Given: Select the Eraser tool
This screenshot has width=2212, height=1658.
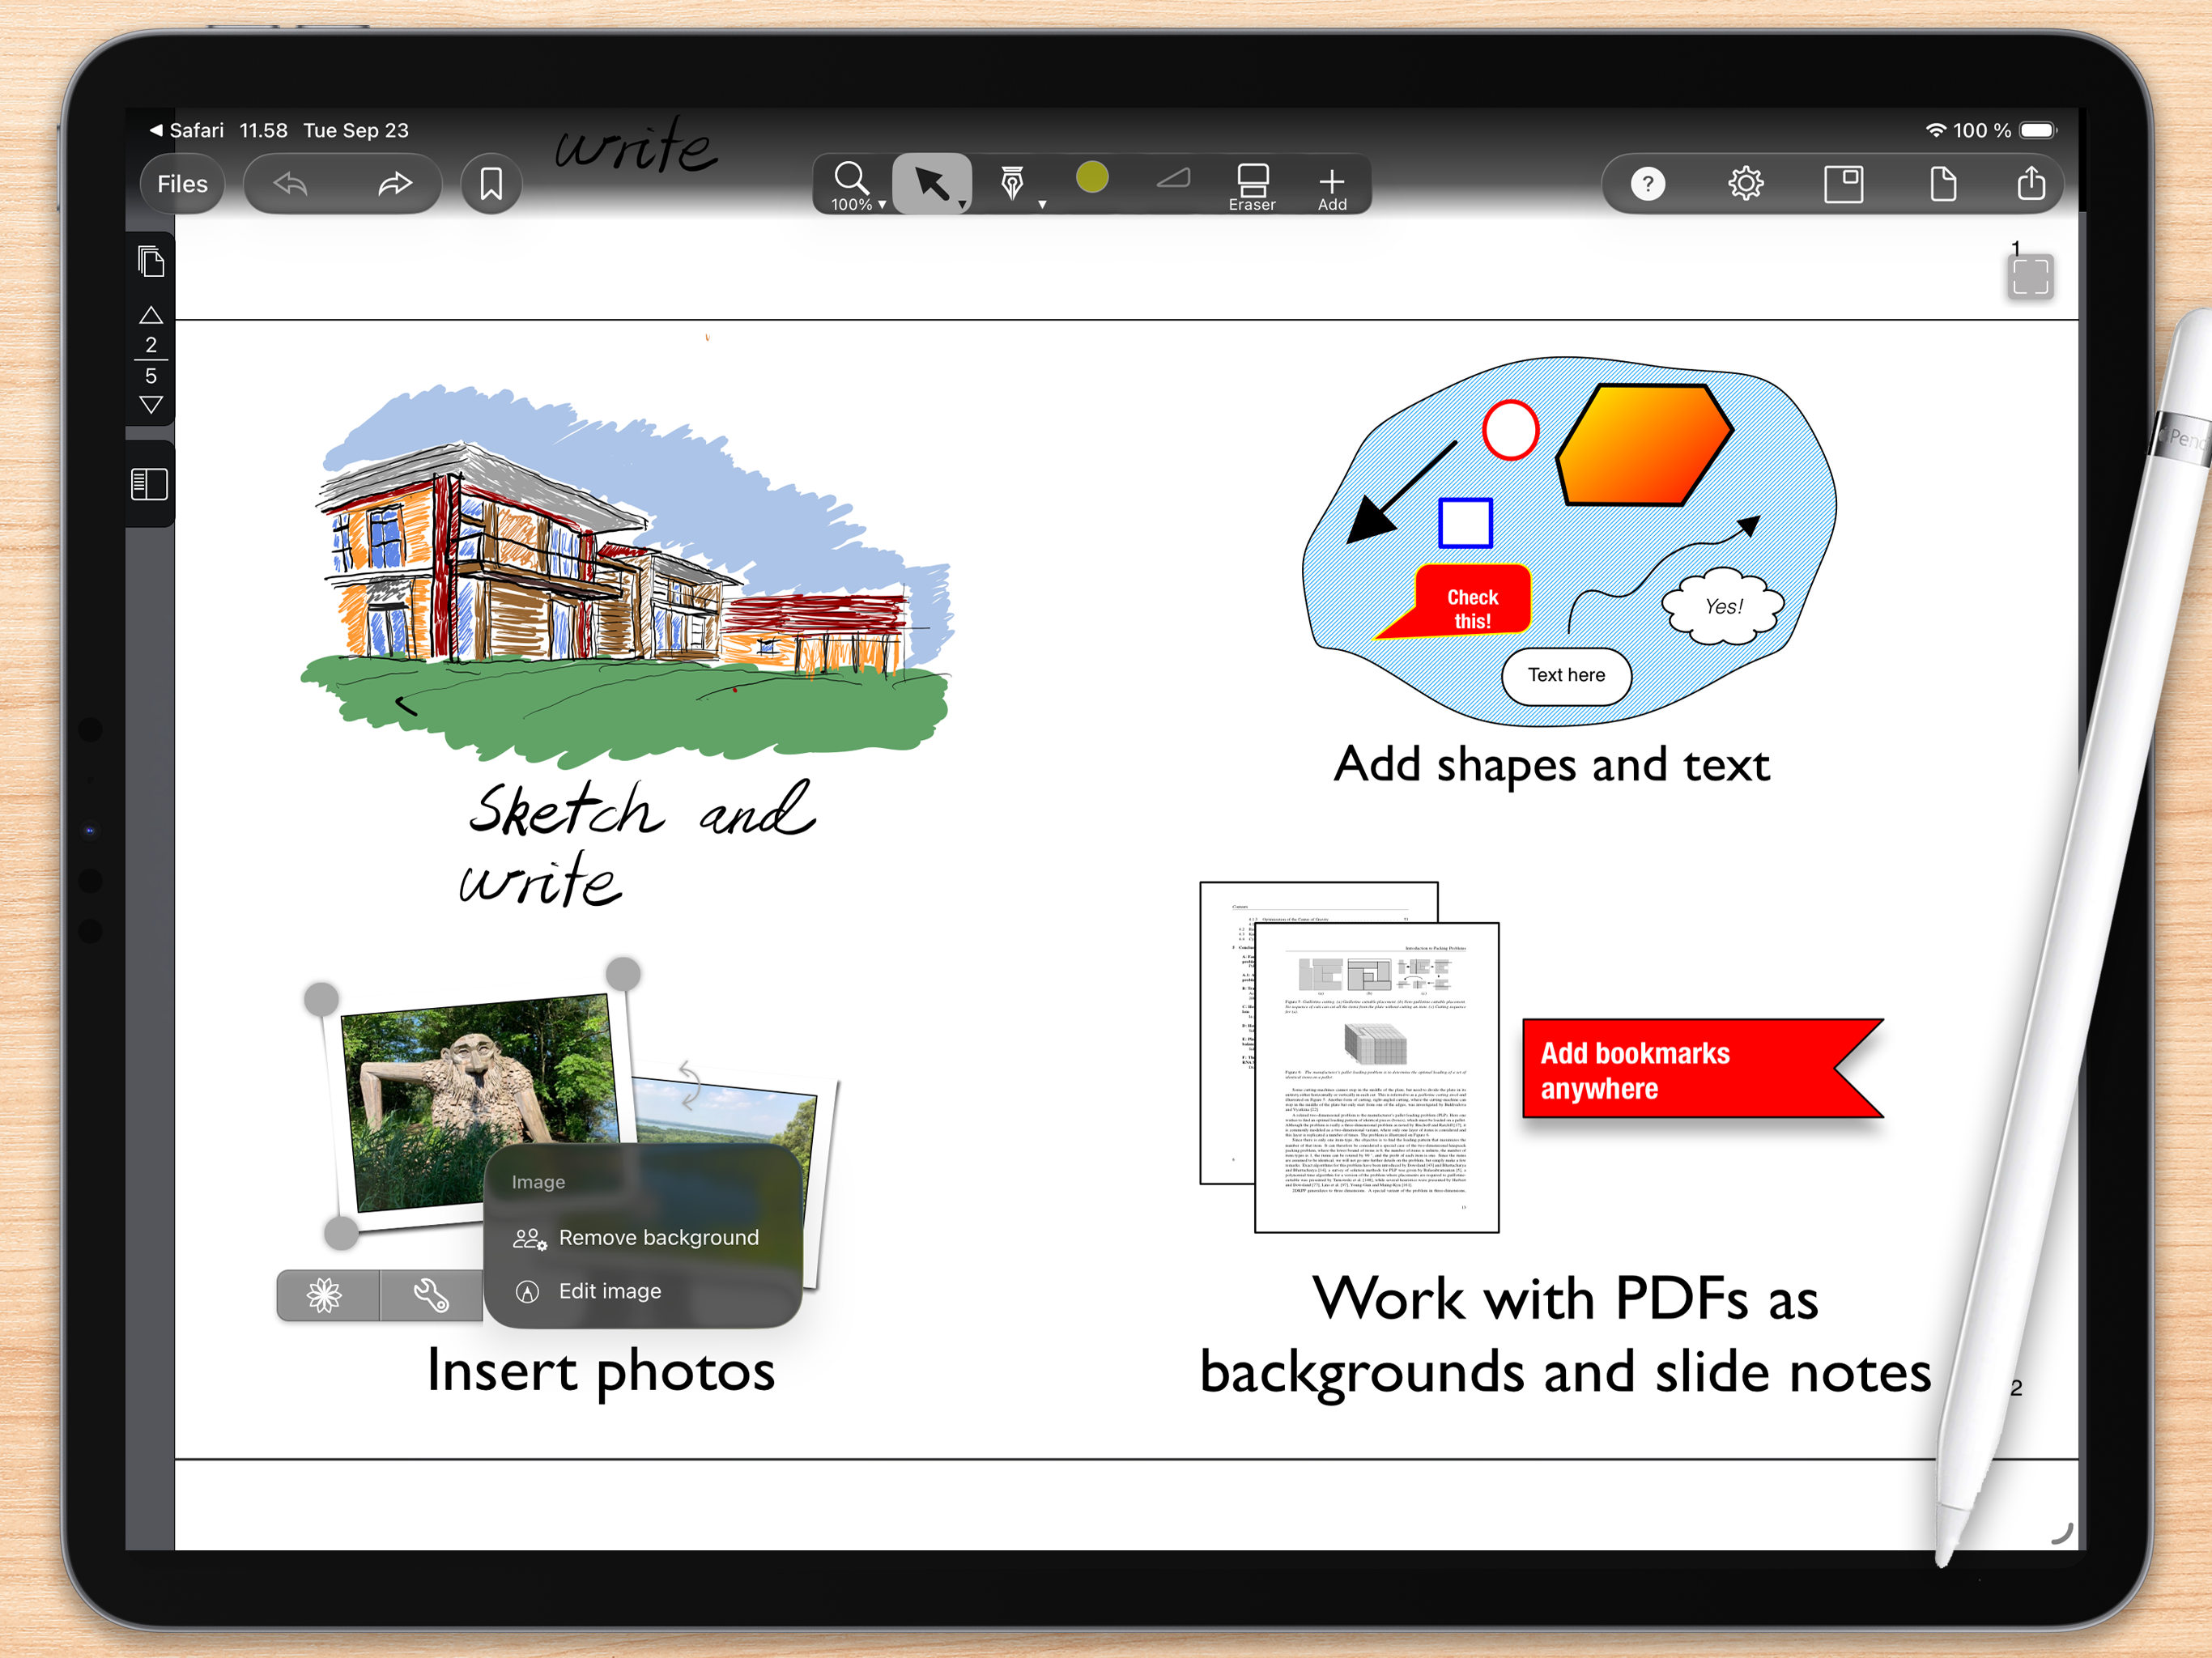Looking at the screenshot, I should (1252, 185).
